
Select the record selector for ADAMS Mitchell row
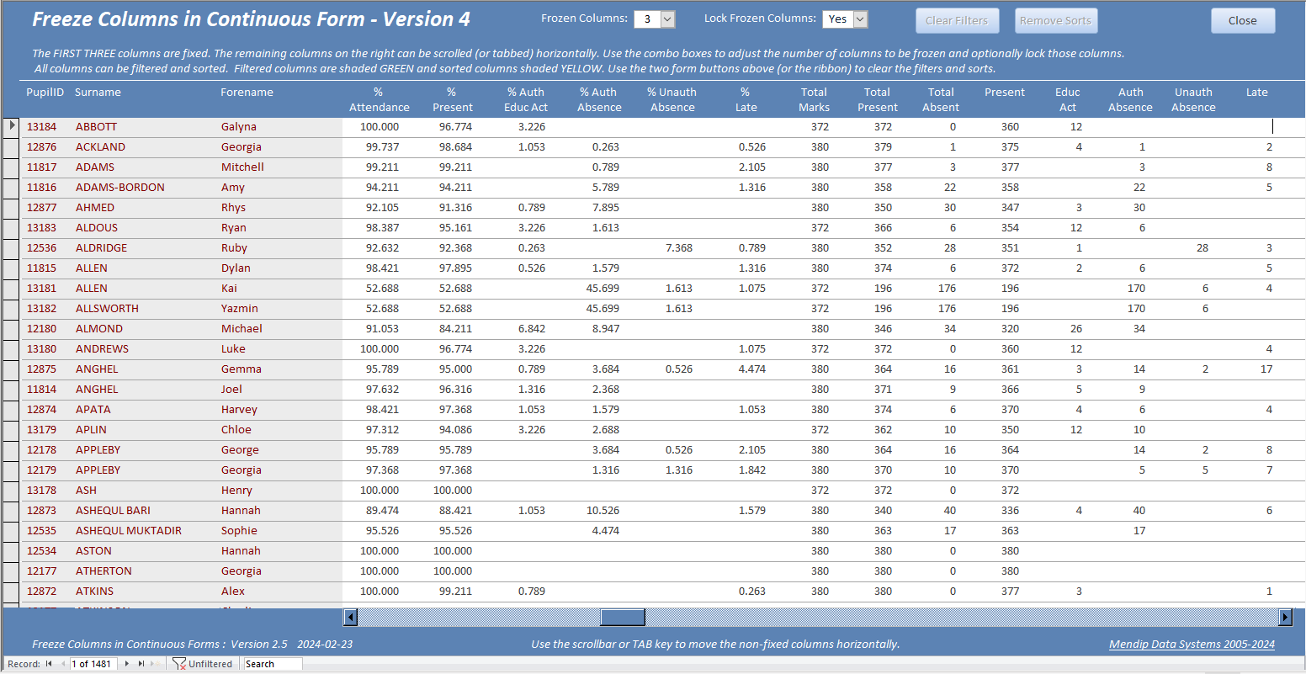pyautogui.click(x=11, y=167)
